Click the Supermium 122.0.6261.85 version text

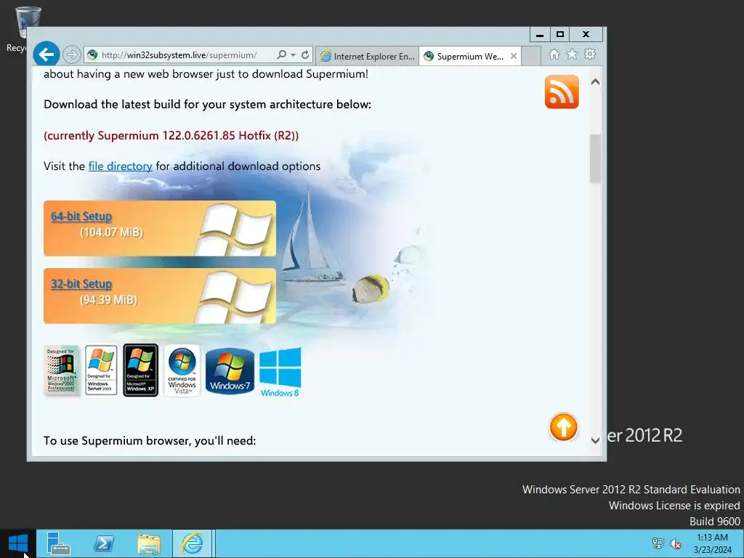171,135
